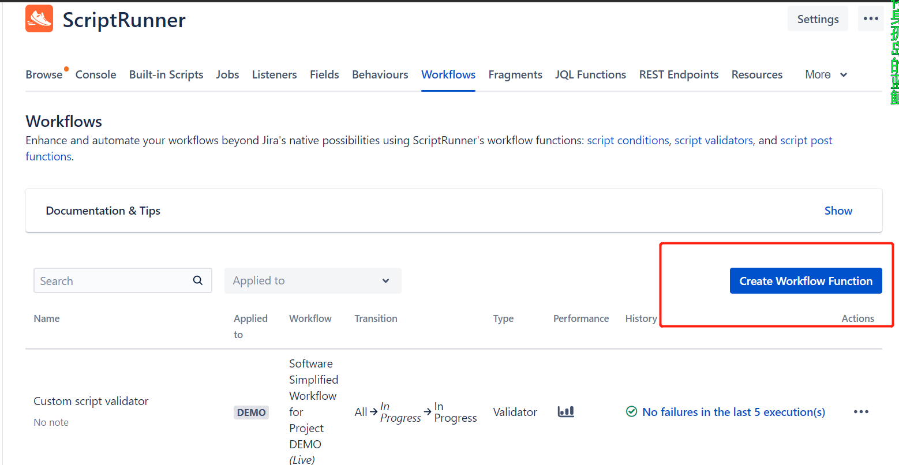The width and height of the screenshot is (899, 465).
Task: Click the History column header
Action: point(641,318)
